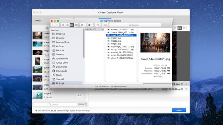This screenshot has width=223, height=125.
Task: Select crowd thumbnail in Cisdem list
Action: pyautogui.click(x=37, y=35)
